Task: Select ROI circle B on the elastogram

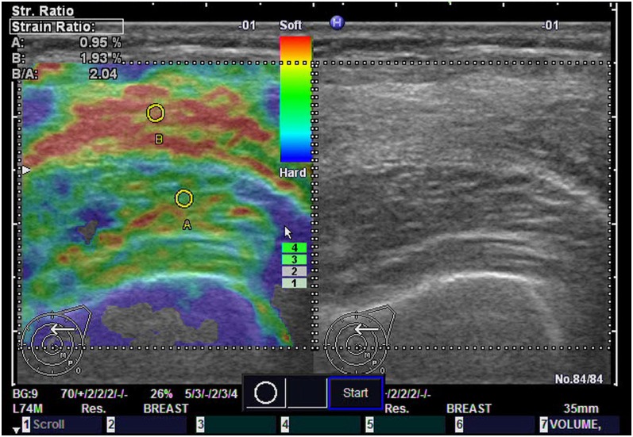Action: pyautogui.click(x=156, y=113)
